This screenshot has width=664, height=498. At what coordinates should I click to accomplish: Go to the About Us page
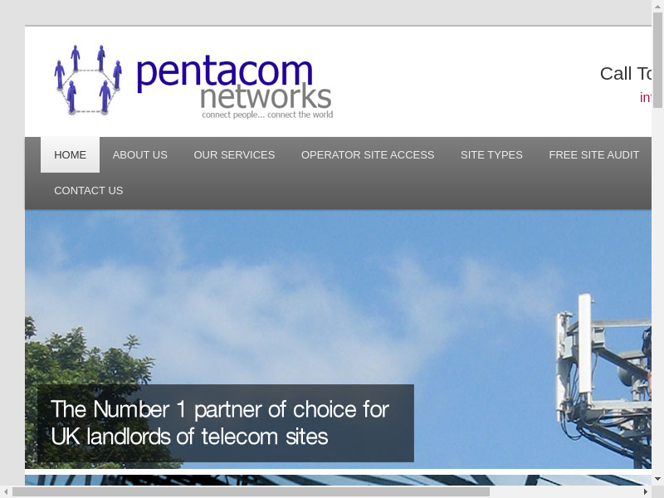coord(139,154)
